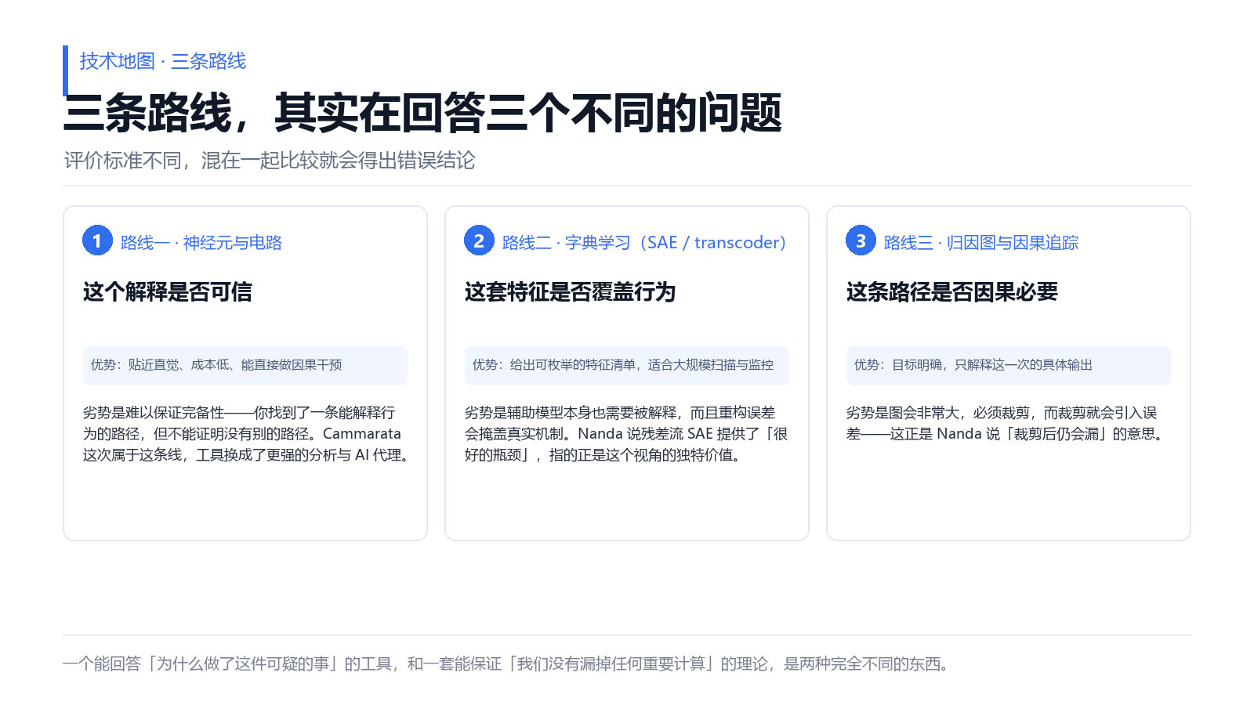Click advantage box 优势：目标明确，只解释这一次的具体输出
The height and width of the screenshot is (705, 1254).
[x=1009, y=365]
